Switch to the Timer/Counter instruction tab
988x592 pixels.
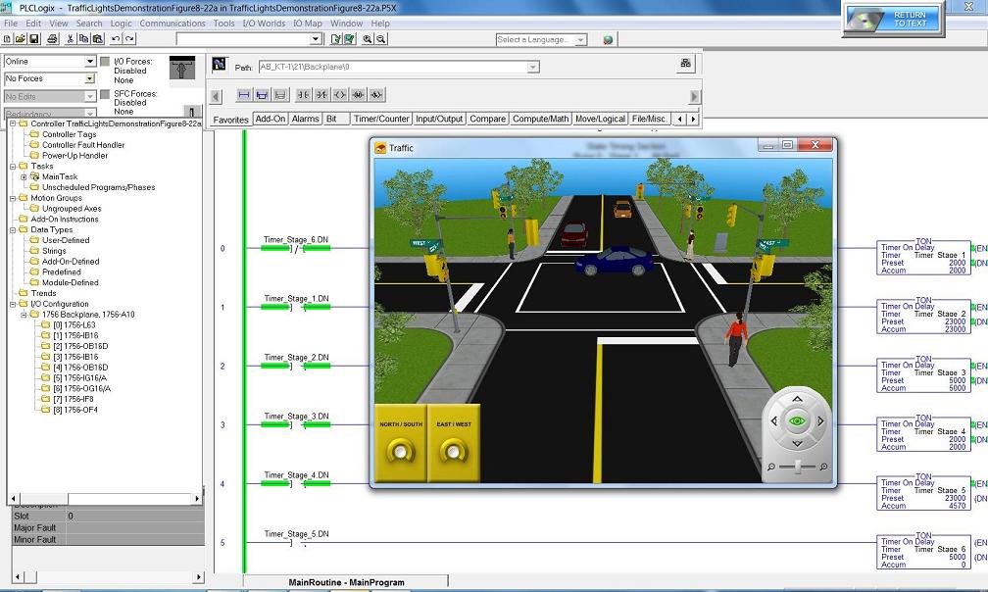tap(381, 119)
